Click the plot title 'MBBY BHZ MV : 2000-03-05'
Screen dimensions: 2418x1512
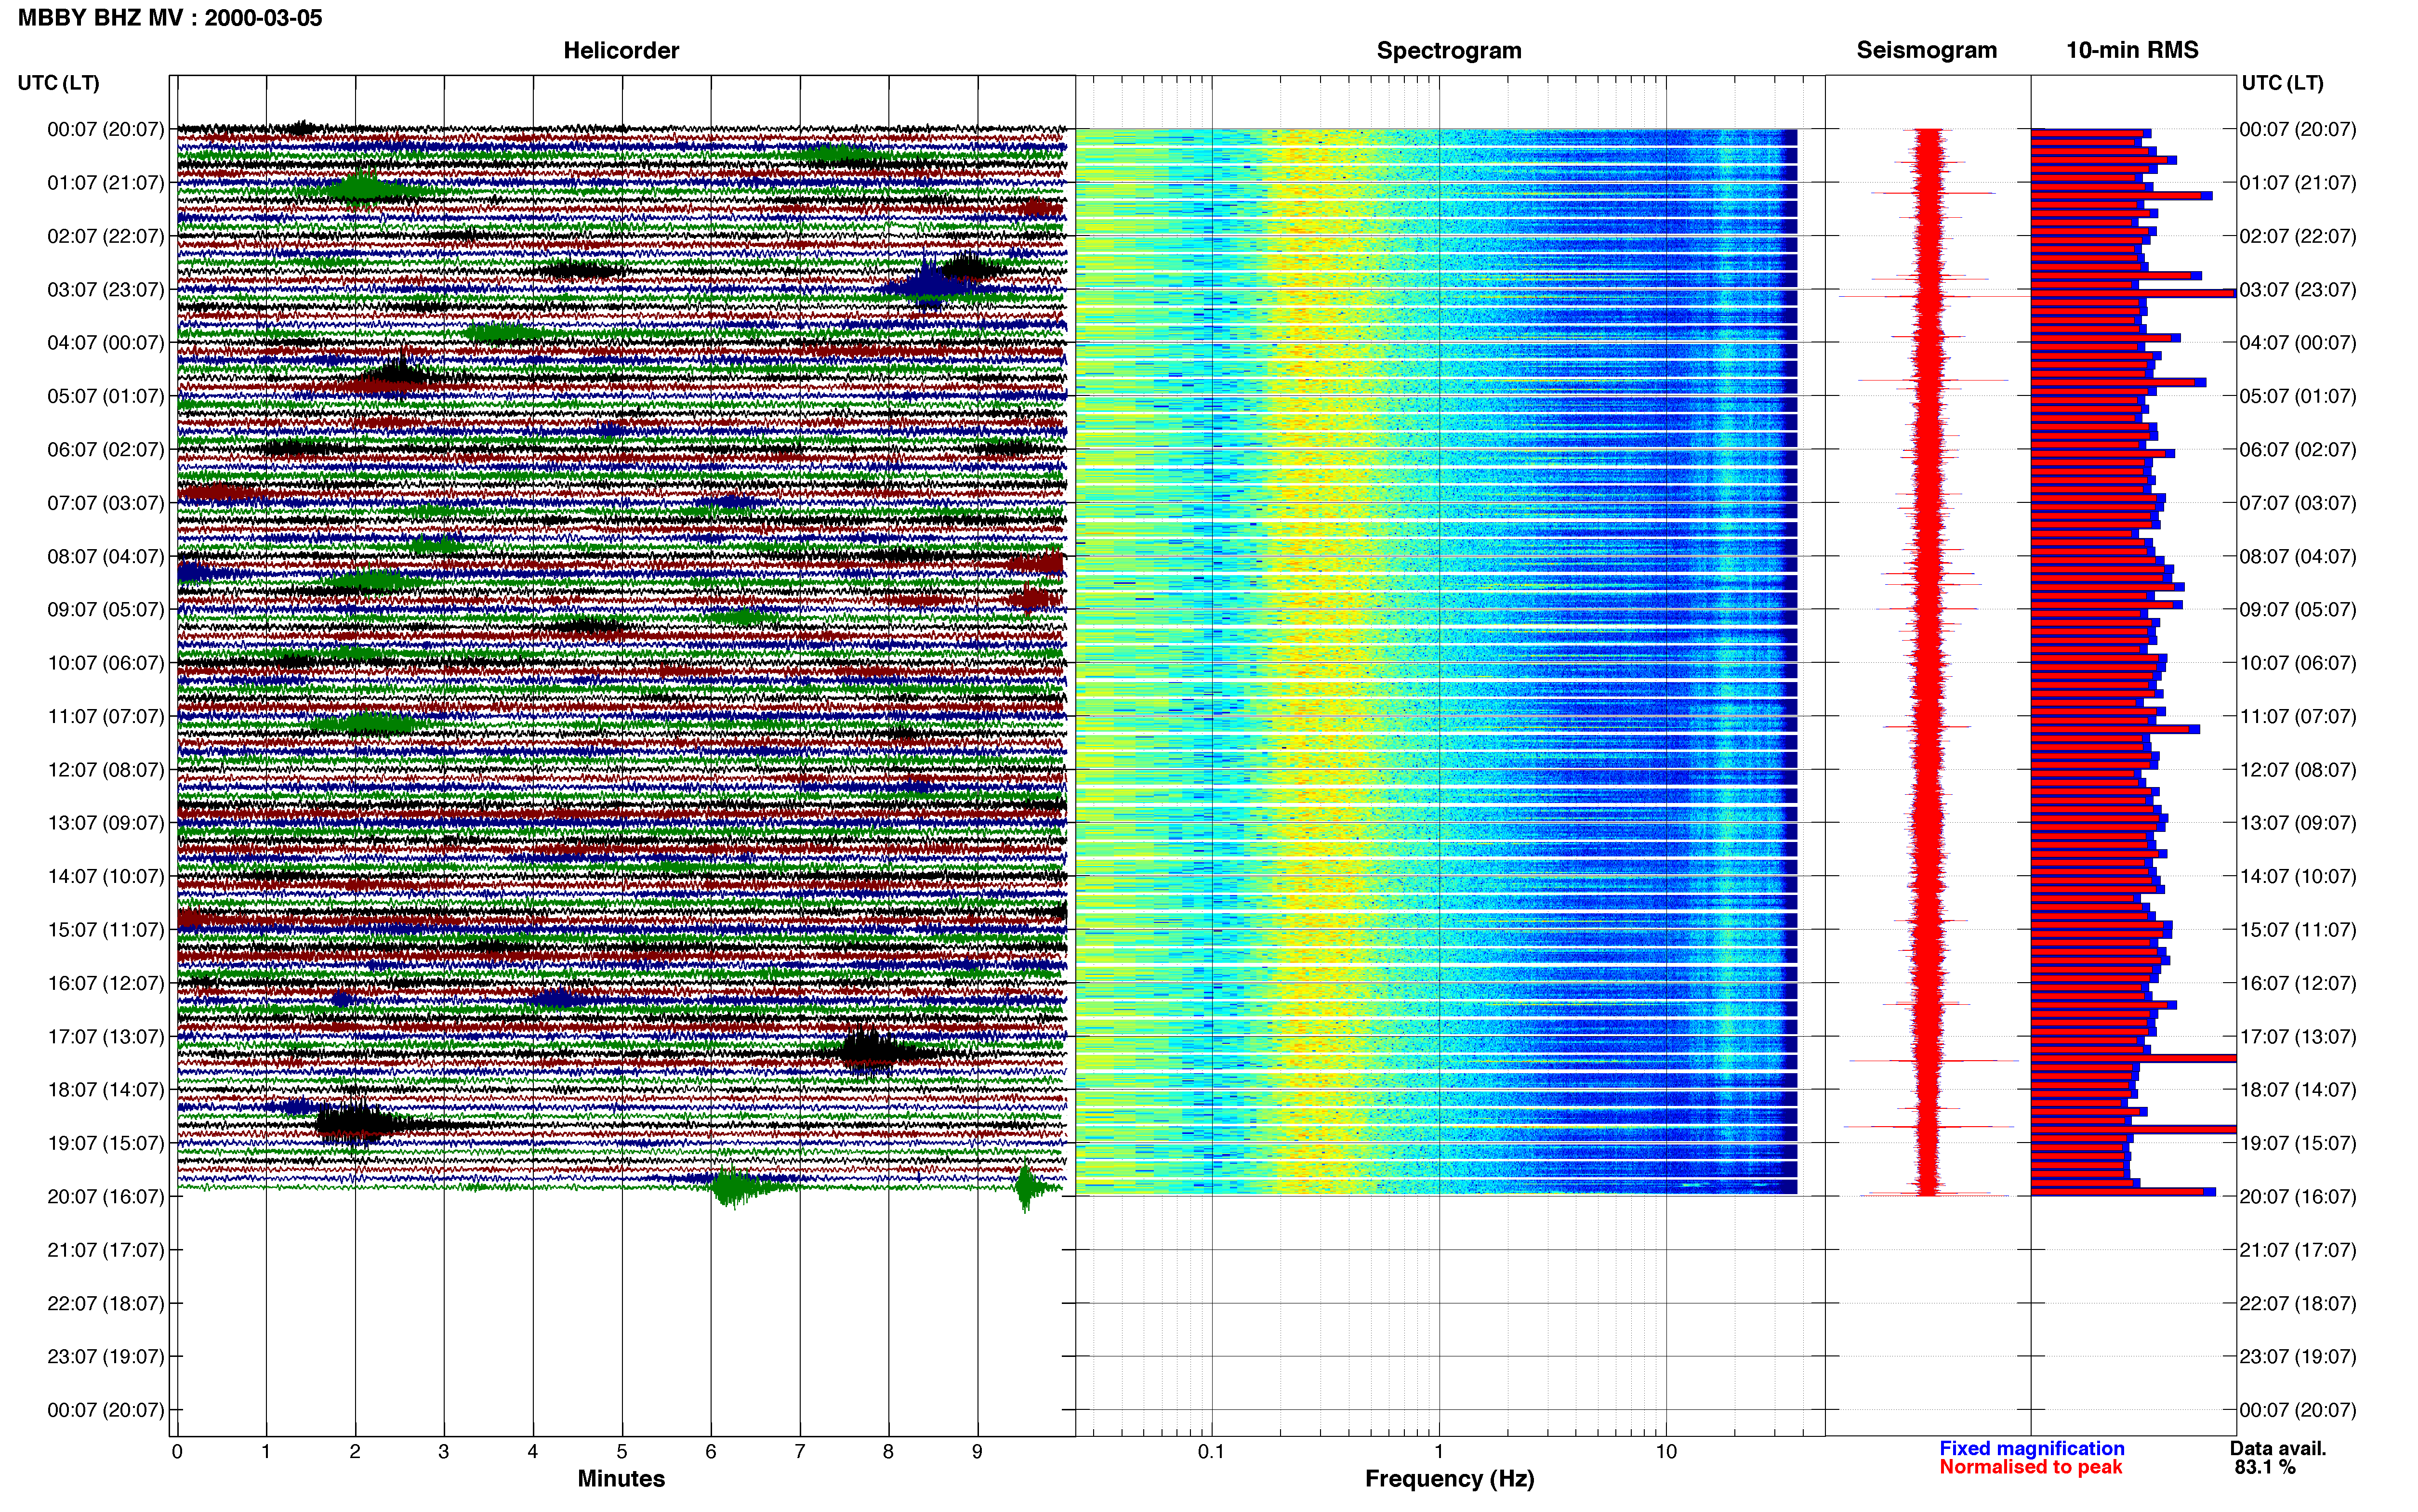pos(170,18)
